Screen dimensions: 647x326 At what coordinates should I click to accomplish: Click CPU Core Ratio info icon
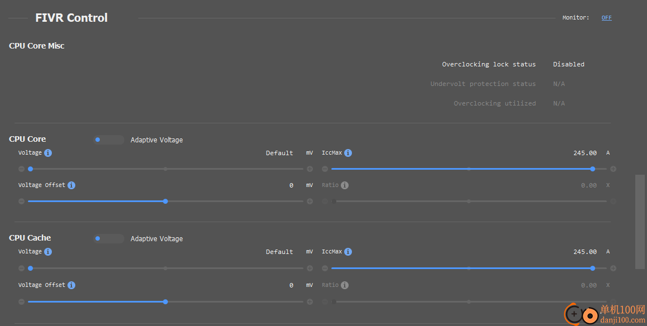(x=345, y=185)
